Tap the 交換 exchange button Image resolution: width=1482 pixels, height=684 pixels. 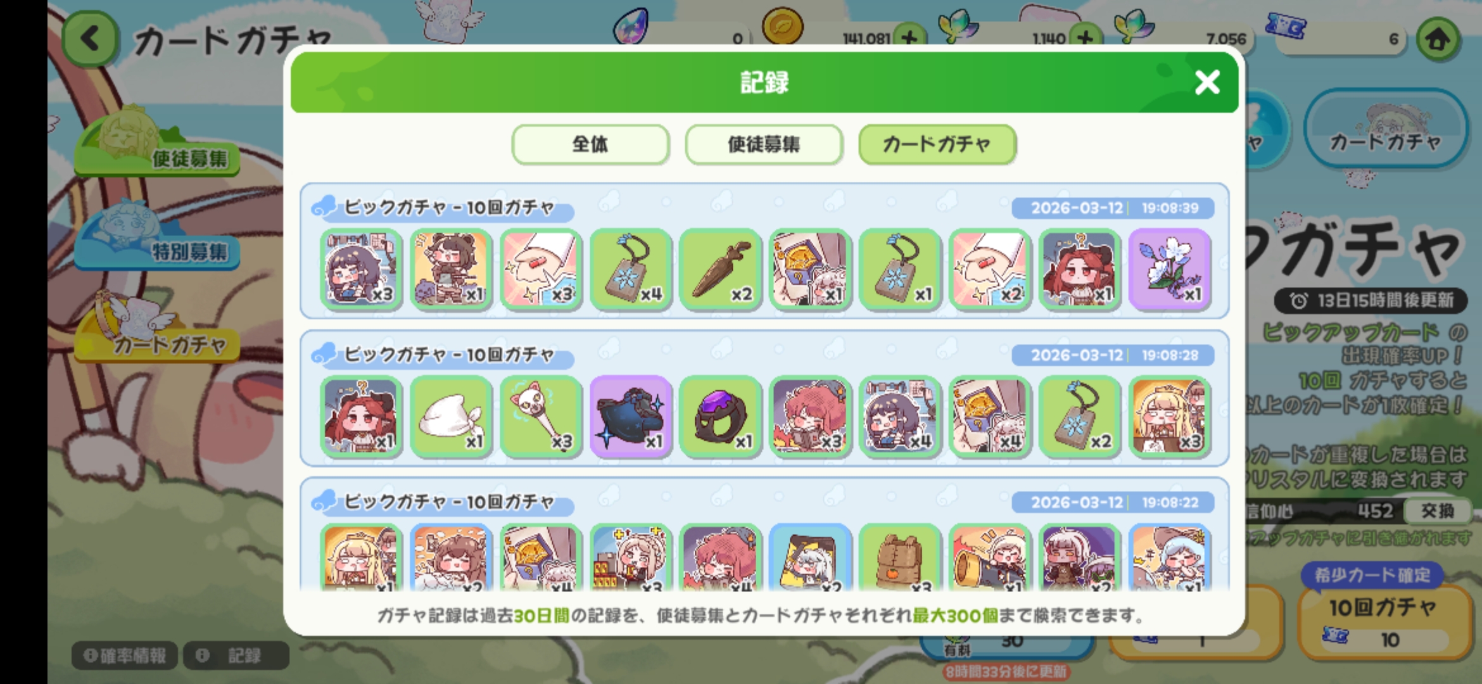point(1437,510)
